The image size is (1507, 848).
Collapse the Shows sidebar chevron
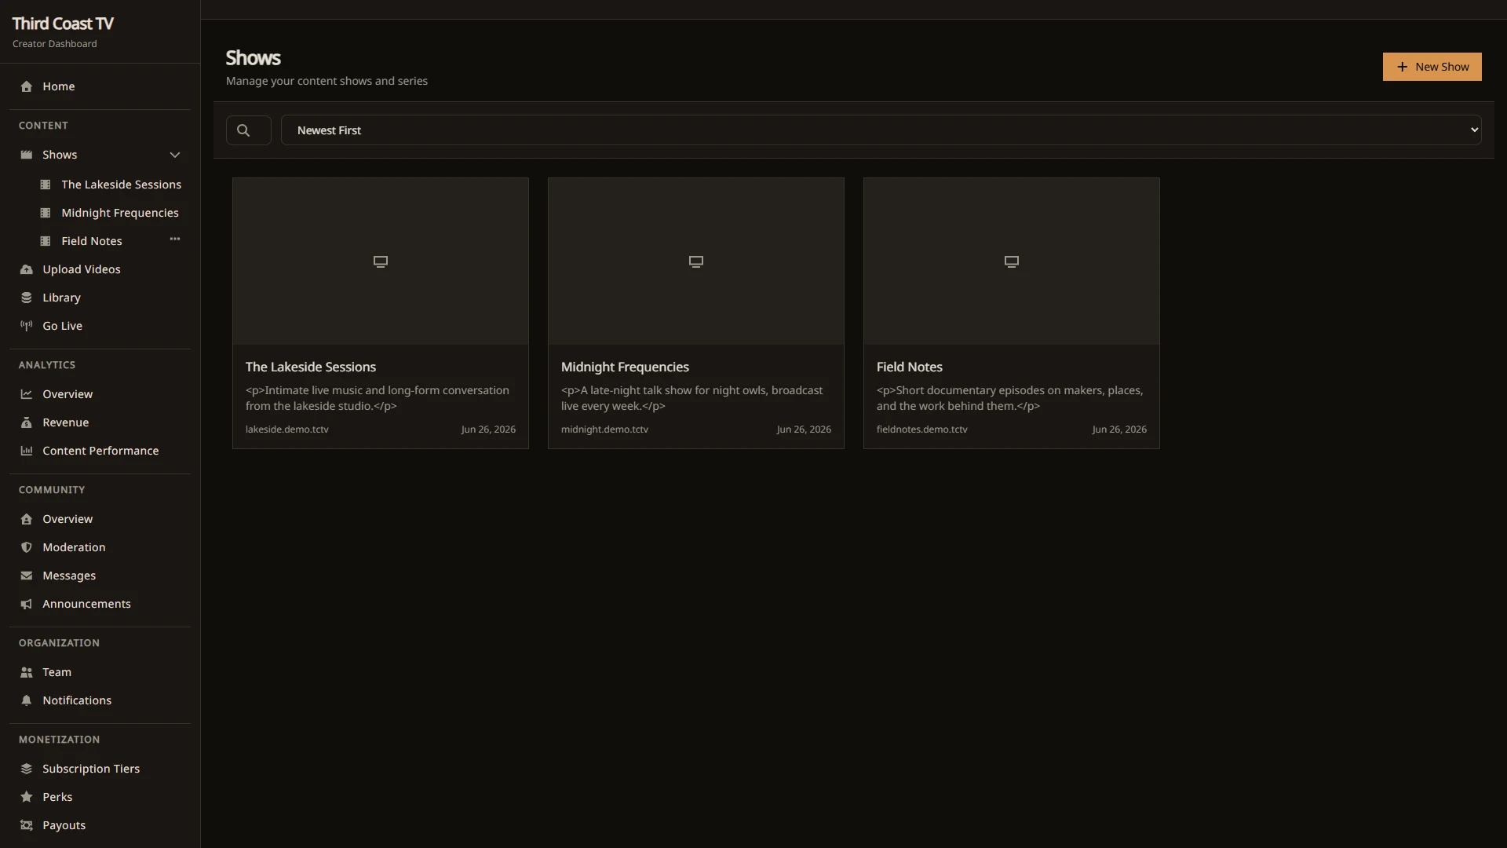click(175, 155)
